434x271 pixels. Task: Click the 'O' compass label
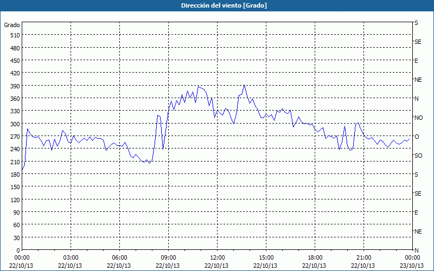(x=417, y=137)
